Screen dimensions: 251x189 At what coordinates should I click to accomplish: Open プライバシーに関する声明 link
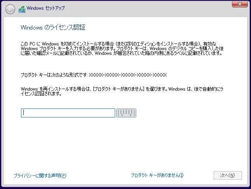[40, 175]
